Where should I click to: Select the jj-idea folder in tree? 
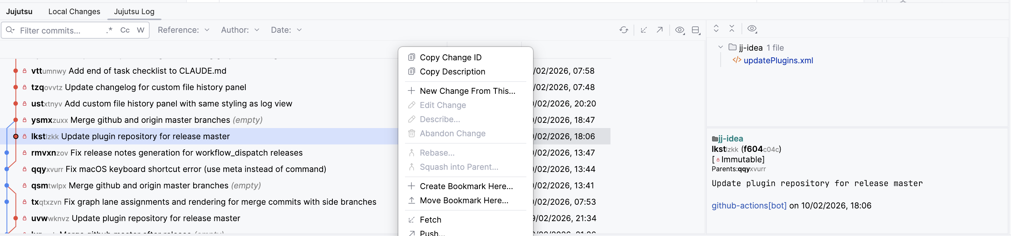click(750, 48)
